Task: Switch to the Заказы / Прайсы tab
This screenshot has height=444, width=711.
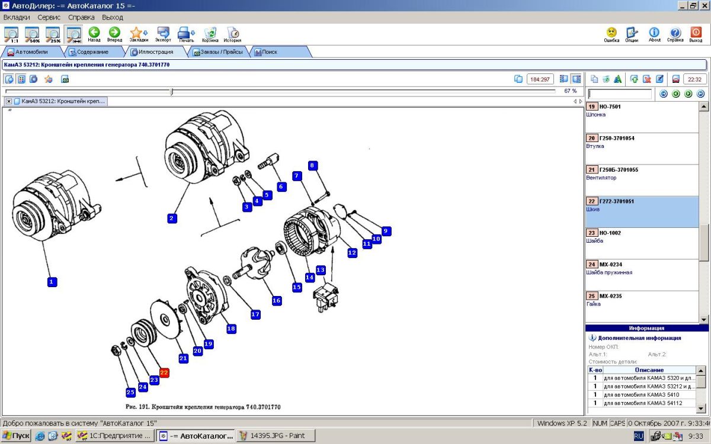Action: (218, 52)
